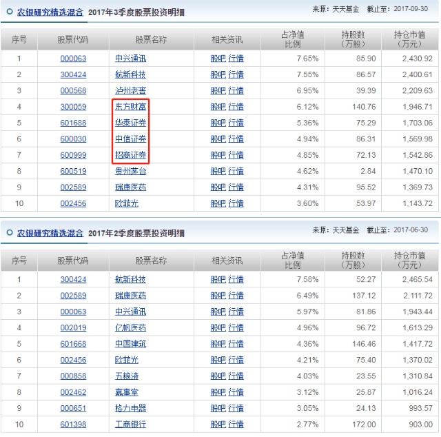This screenshot has width=441, height=437.
Task: Open 行情 link for 中兴通讯 in Q3 table
Action: pyautogui.click(x=236, y=59)
